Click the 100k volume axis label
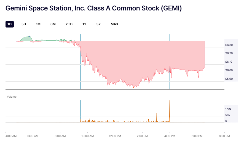The image size is (244, 143). [x=228, y=109]
